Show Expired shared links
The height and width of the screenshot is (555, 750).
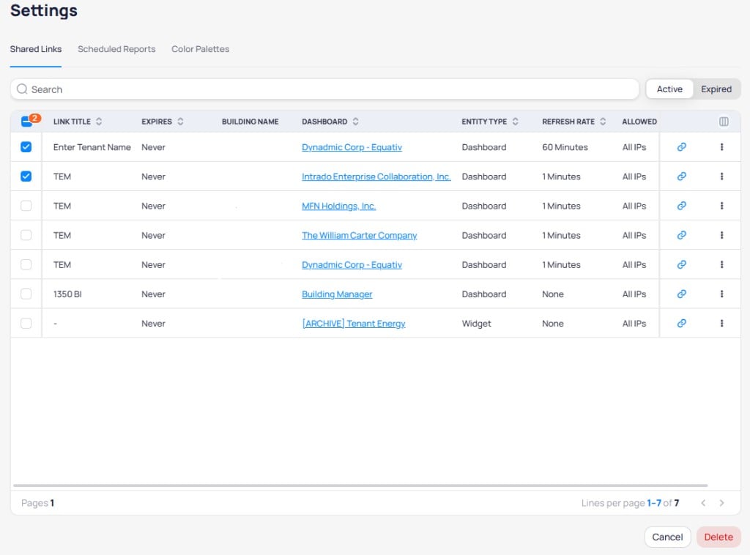tap(716, 89)
